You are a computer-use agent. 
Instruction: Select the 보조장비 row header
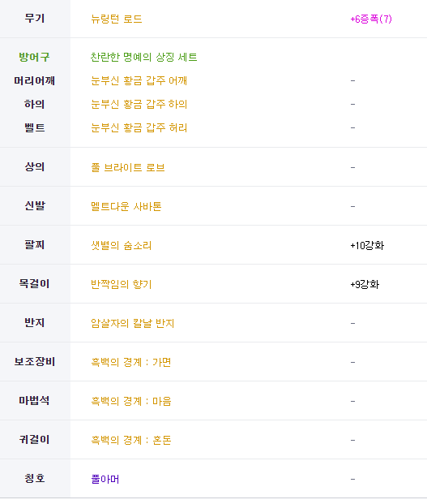(x=35, y=362)
